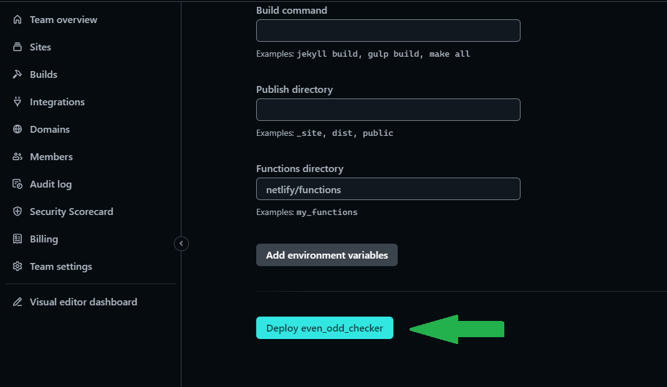Click the Audit log icon
The image size is (667, 387).
pos(17,184)
